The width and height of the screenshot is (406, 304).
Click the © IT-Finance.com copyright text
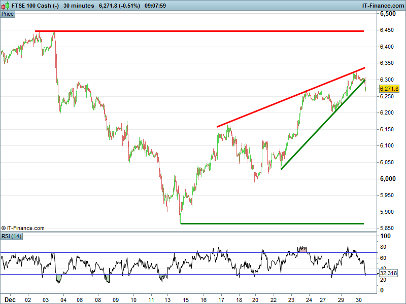pyautogui.click(x=23, y=229)
